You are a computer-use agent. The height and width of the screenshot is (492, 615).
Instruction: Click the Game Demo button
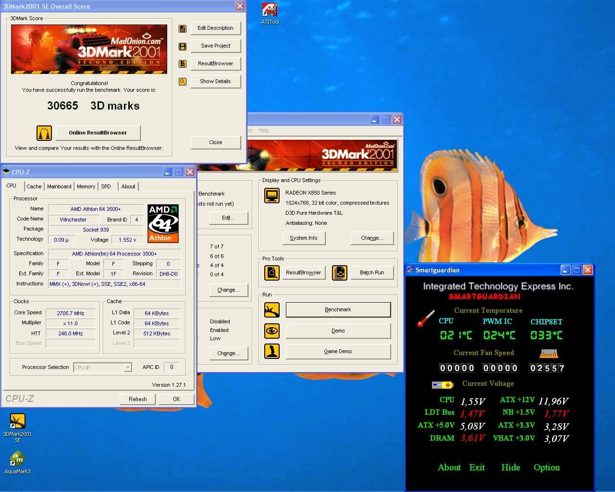338,351
